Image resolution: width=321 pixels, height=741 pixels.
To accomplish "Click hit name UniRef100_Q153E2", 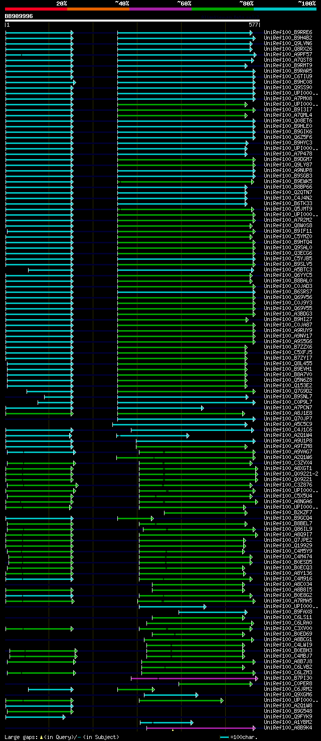I will (288, 386).
